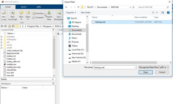Click the search magnifier icon in dialog
This screenshot has width=173, height=104.
coord(168,7)
